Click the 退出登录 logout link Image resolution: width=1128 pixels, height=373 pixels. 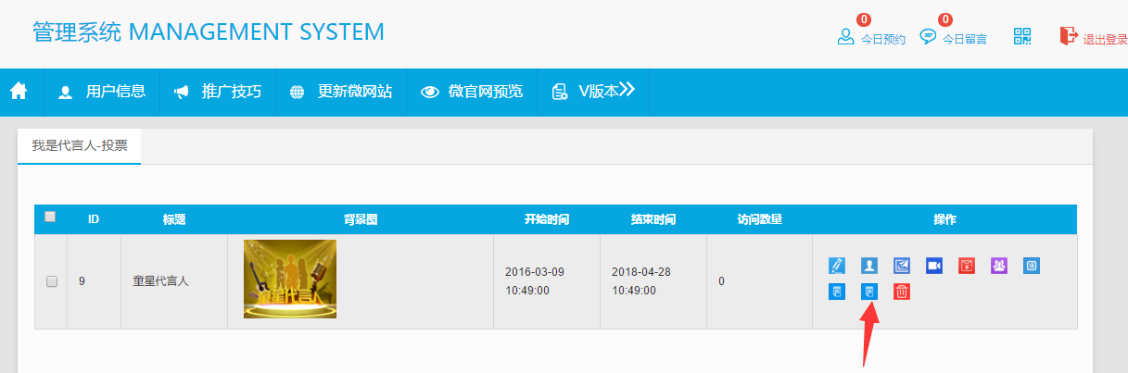pos(1095,38)
